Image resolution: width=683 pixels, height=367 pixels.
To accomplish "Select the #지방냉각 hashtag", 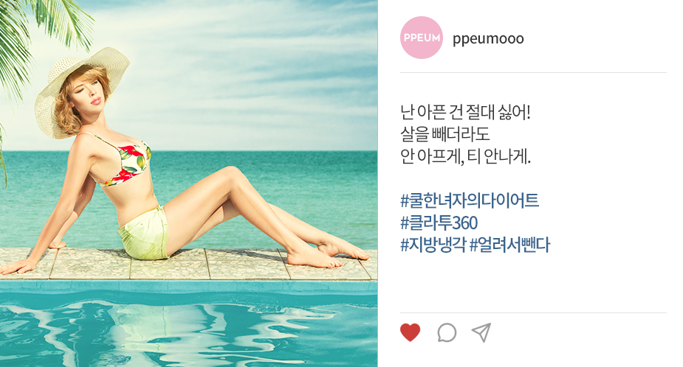I will pos(433,245).
